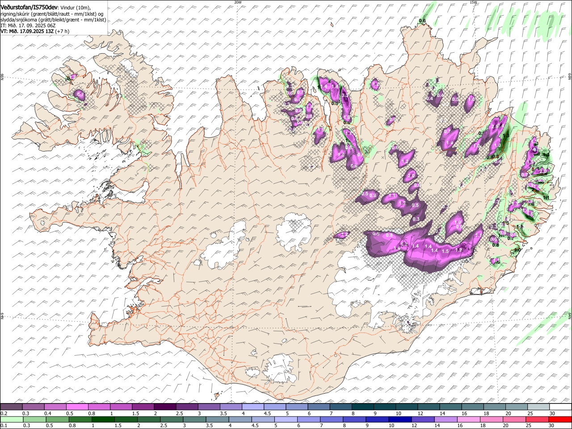Viewport: 572px width, 429px height.
Task: Pick the darkest purple 2 swatch, upper legend row
Action: coord(165,407)
